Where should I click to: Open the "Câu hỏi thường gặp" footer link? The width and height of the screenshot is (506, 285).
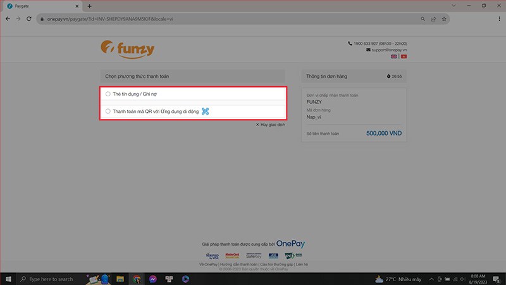click(x=276, y=264)
